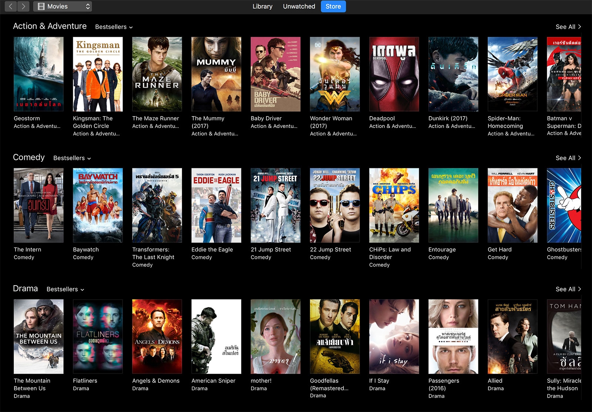The height and width of the screenshot is (412, 592).
Task: Switch to the Library tab
Action: 262,6
